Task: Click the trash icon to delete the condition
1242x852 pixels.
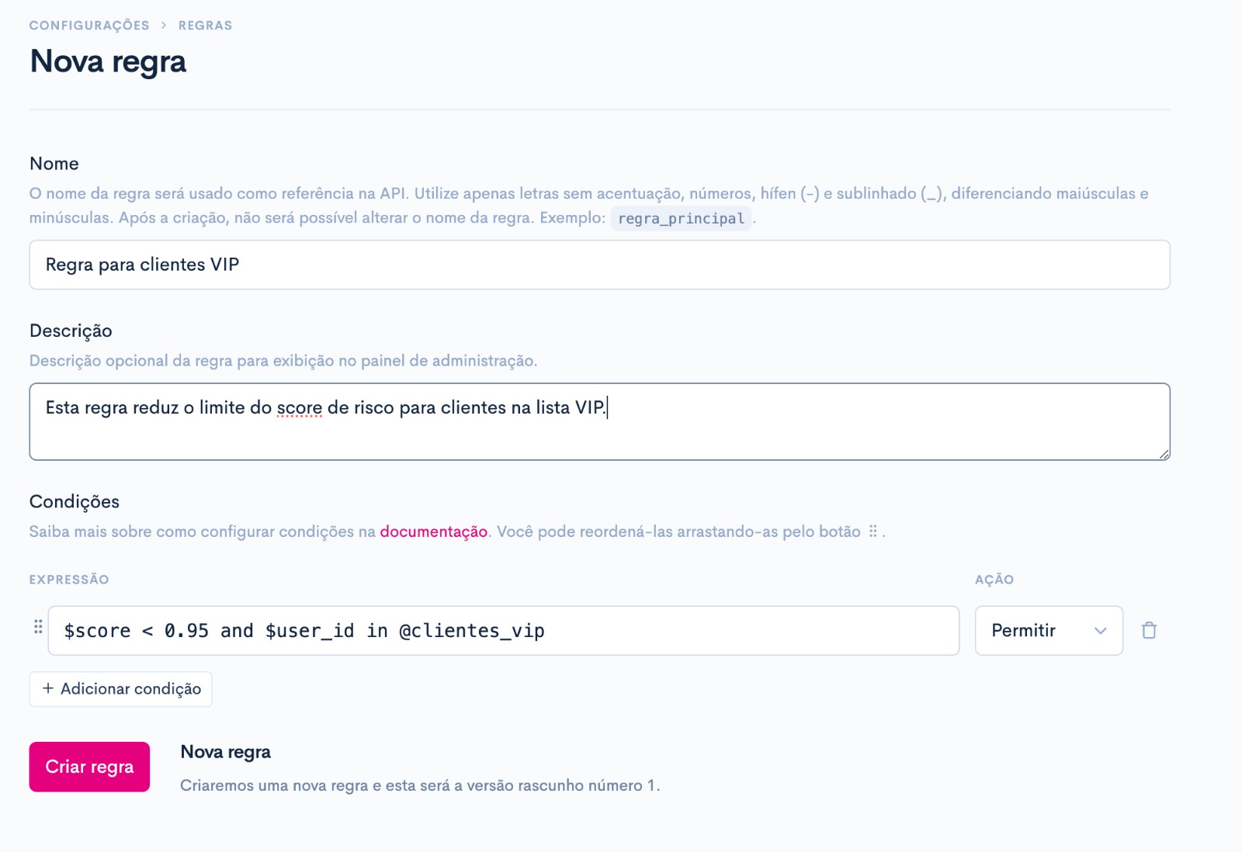Action: coord(1149,630)
